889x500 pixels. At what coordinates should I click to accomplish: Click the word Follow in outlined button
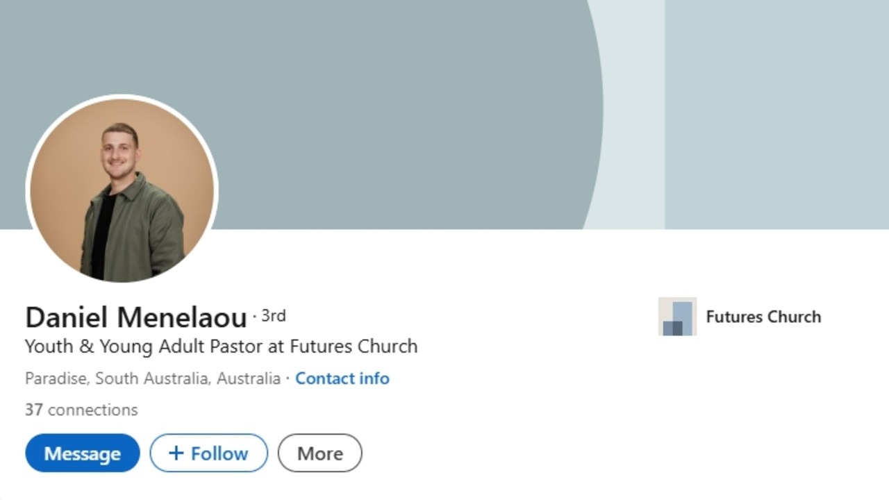coord(219,453)
